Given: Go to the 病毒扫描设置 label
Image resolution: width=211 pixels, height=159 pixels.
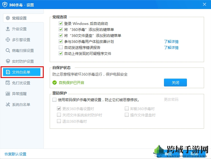Looking at the screenshot, I should (x=23, y=51).
